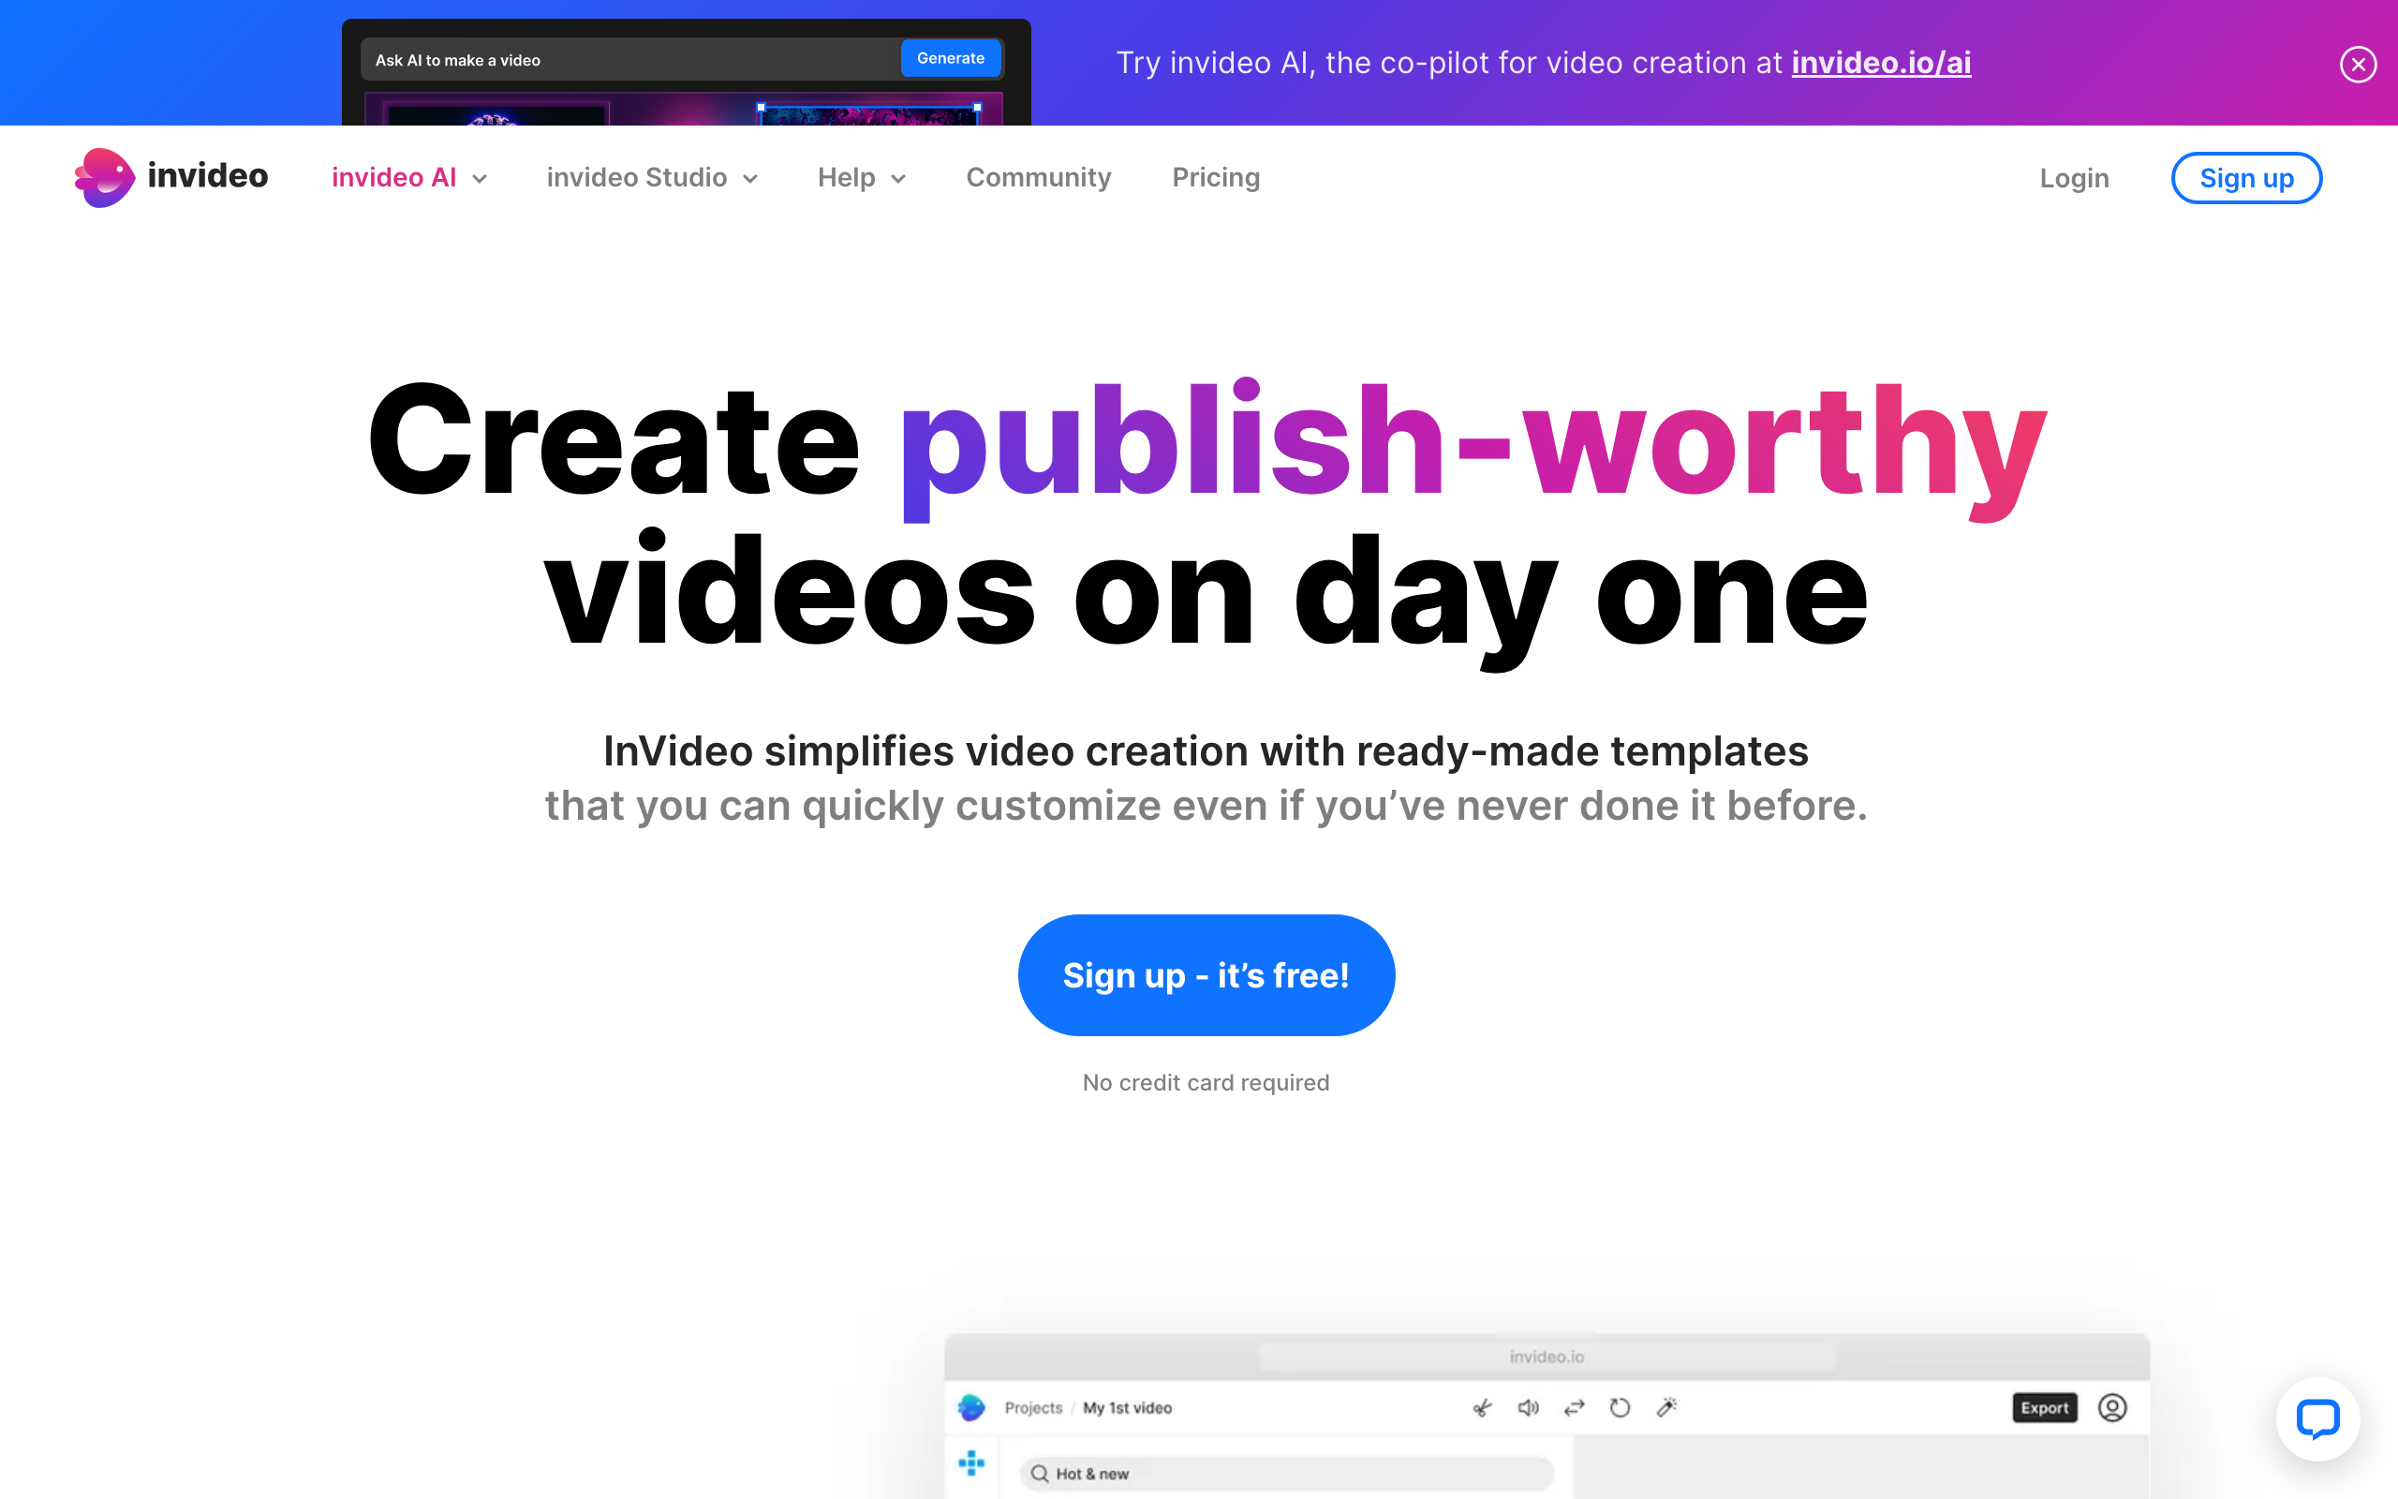Click Sign up it's free button
This screenshot has height=1499, width=2398.
click(1205, 974)
